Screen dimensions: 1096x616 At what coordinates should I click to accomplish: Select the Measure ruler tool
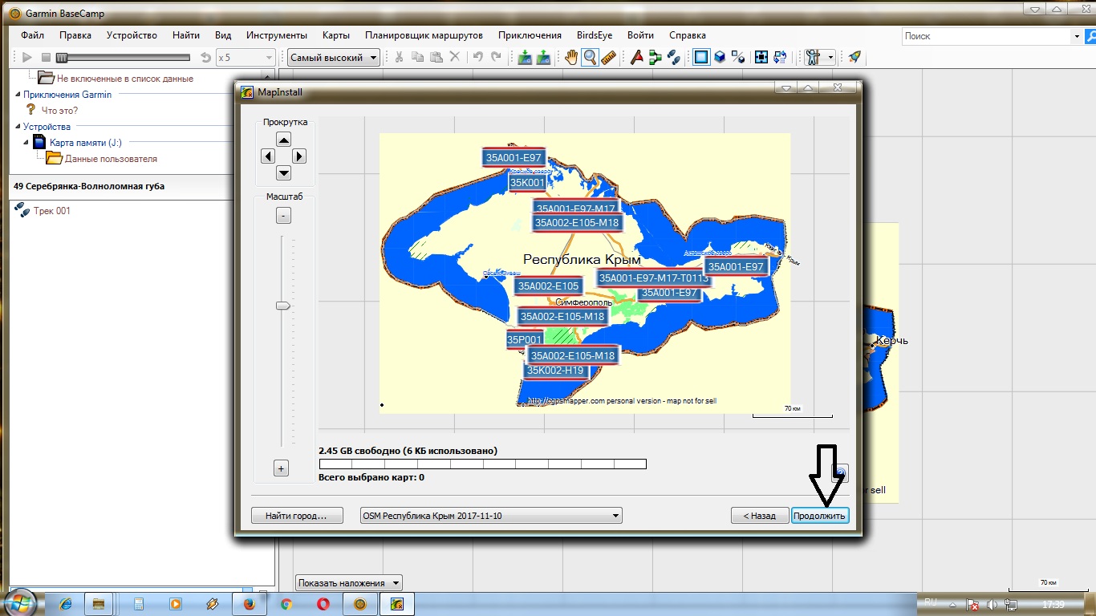[x=608, y=57]
